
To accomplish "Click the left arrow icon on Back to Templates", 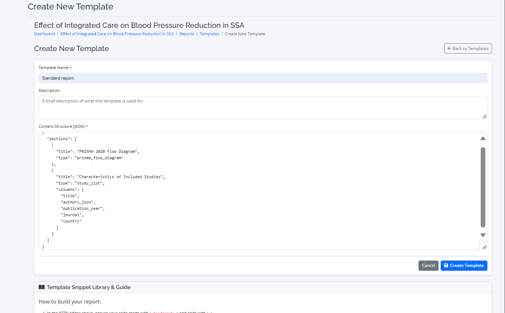I will point(449,49).
